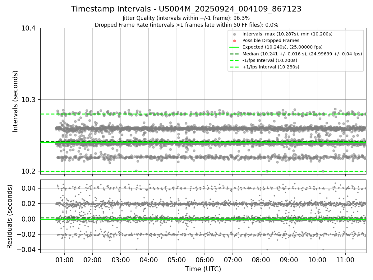This screenshot has width=373, height=280.
Task: Click legend entry '-1/fps Interval (10.200s)'
Action: pos(269,60)
